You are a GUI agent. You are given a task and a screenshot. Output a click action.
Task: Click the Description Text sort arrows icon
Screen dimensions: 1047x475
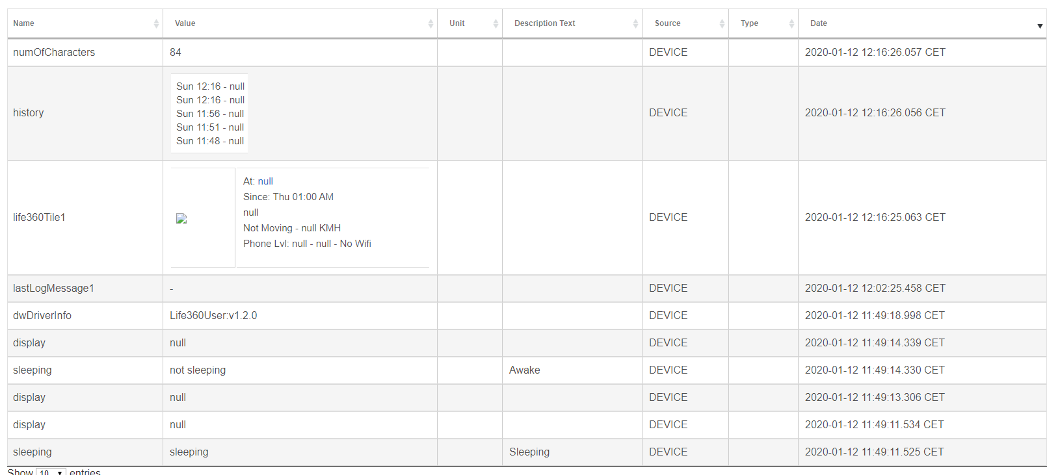click(635, 23)
